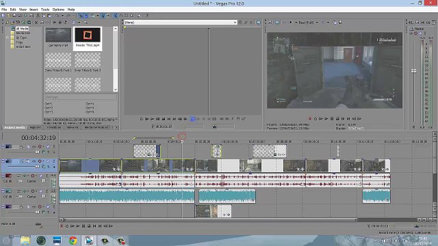Click Video Preview pause button
The width and height of the screenshot is (438, 246).
point(332,119)
